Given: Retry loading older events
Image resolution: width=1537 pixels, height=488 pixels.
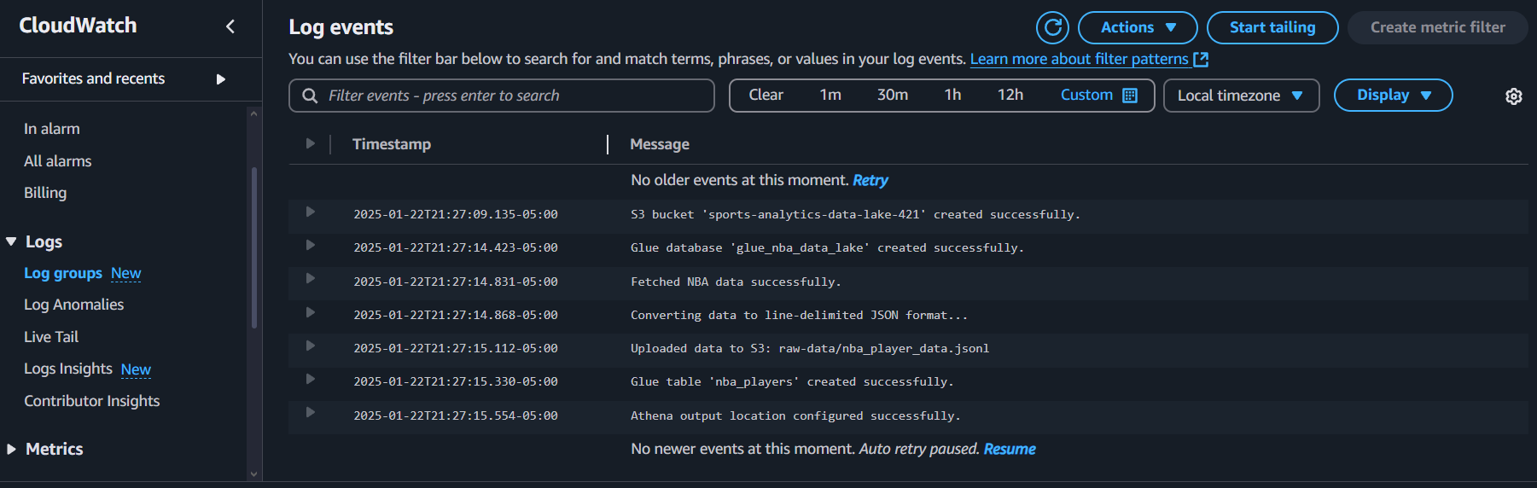Looking at the screenshot, I should pyautogui.click(x=870, y=180).
